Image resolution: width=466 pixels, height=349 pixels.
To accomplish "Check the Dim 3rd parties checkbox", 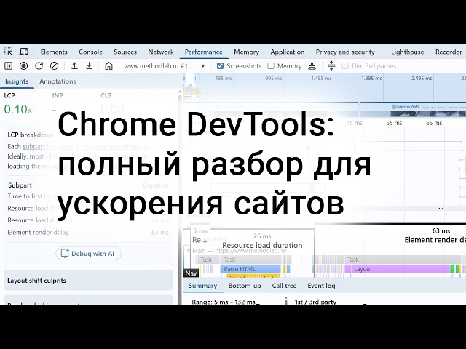I will (345, 66).
